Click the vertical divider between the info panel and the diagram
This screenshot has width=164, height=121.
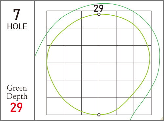(x=34, y=60)
